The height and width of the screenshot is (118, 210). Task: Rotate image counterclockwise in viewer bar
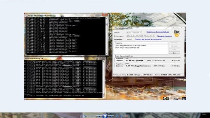pos(117,116)
